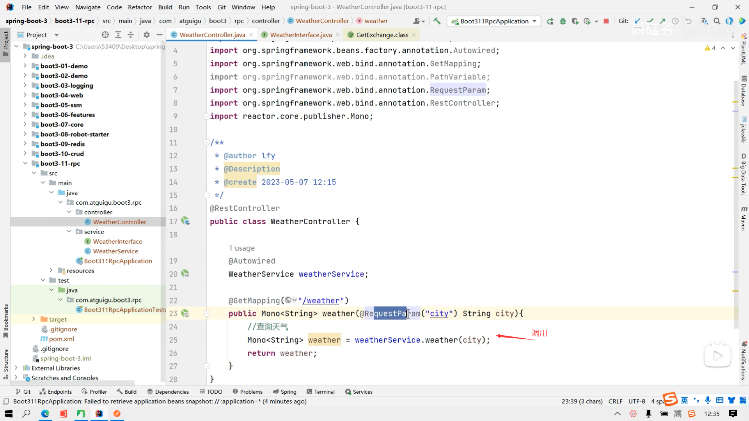Click the UTF-8 encoding status widget
Screen dimensions: 749x421
pyautogui.click(x=637, y=402)
